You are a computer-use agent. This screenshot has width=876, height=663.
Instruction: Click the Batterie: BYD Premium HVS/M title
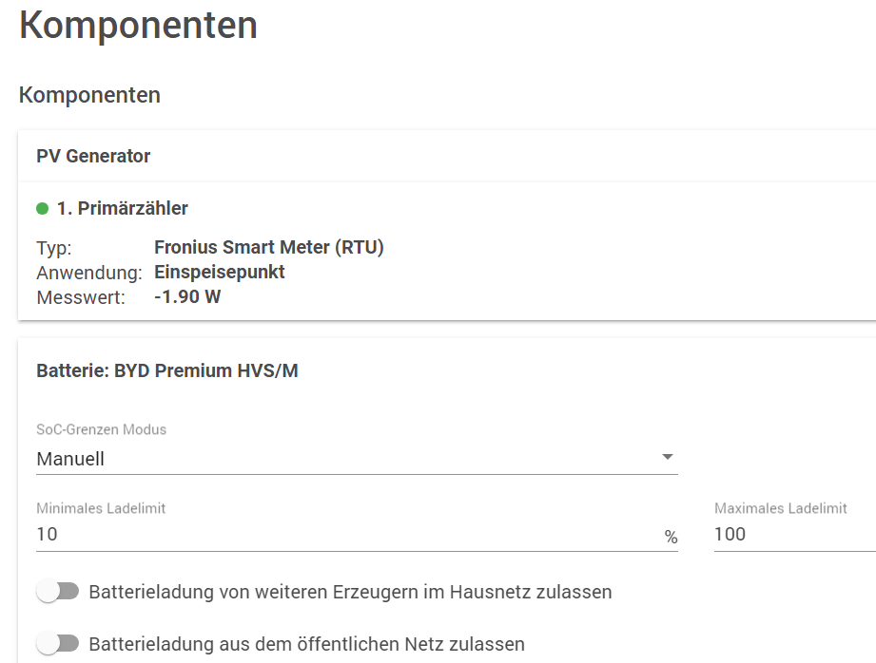(x=166, y=370)
